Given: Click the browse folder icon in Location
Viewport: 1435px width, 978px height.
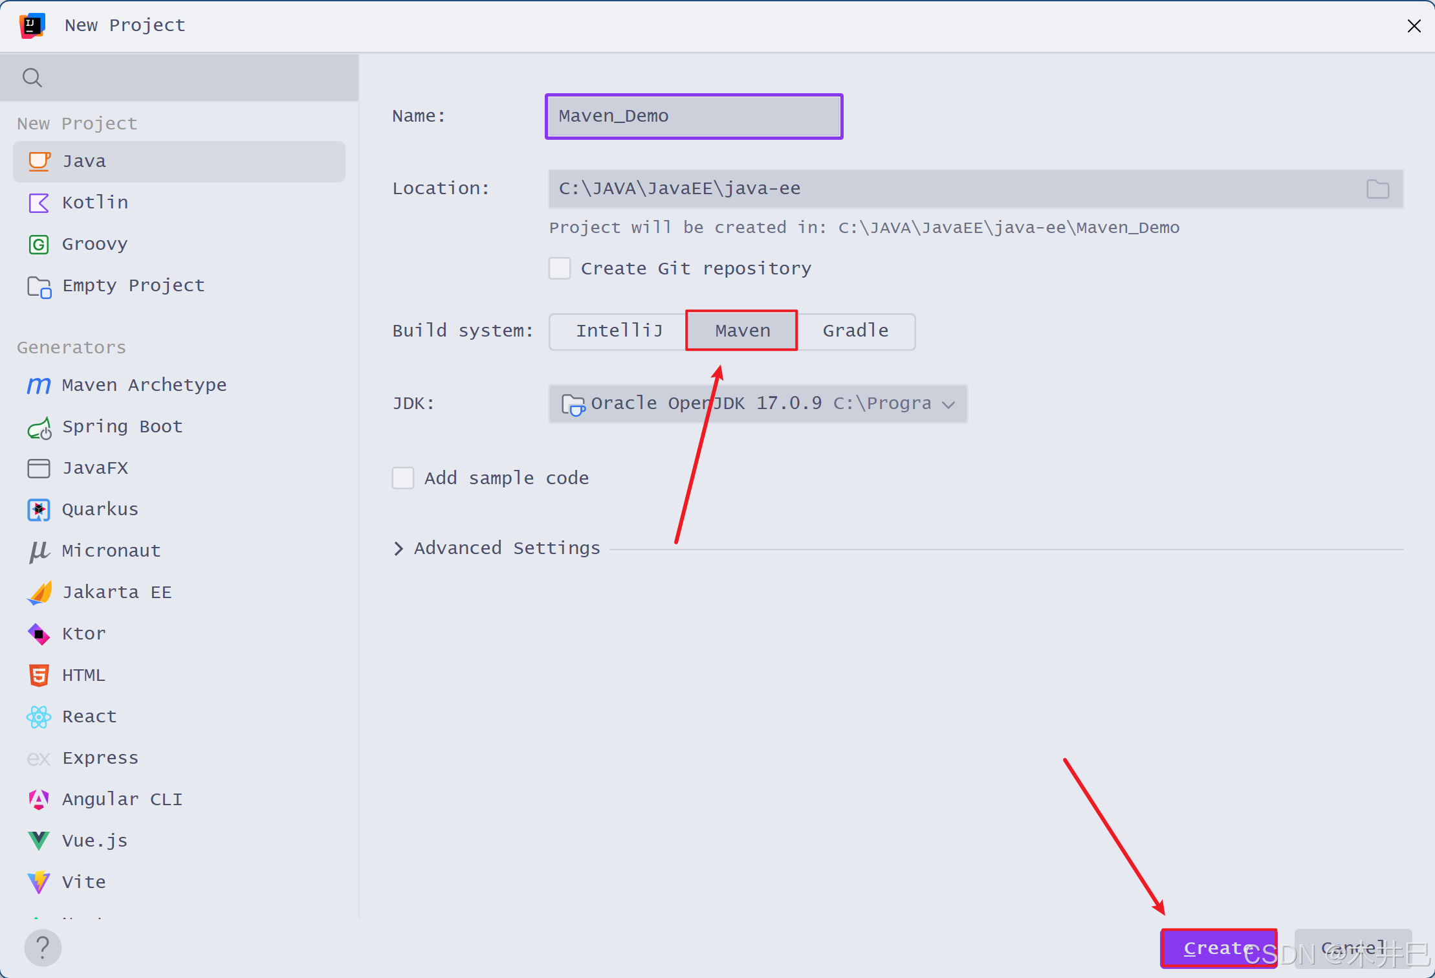Looking at the screenshot, I should tap(1377, 189).
